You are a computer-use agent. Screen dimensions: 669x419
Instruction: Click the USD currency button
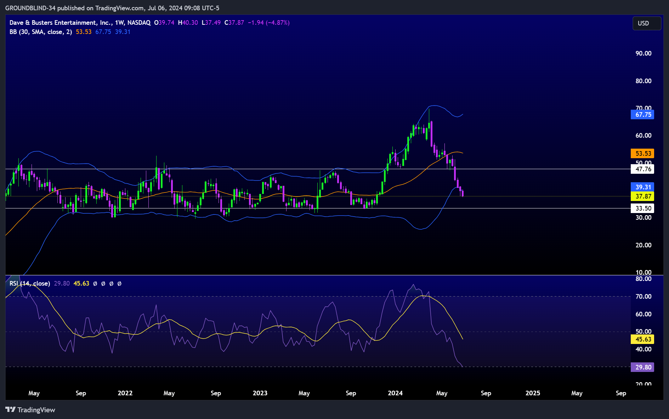pos(646,23)
